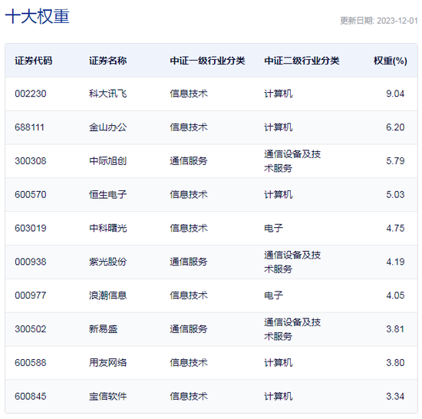Select stock code 688111
This screenshot has width=422, height=419.
pyautogui.click(x=29, y=127)
